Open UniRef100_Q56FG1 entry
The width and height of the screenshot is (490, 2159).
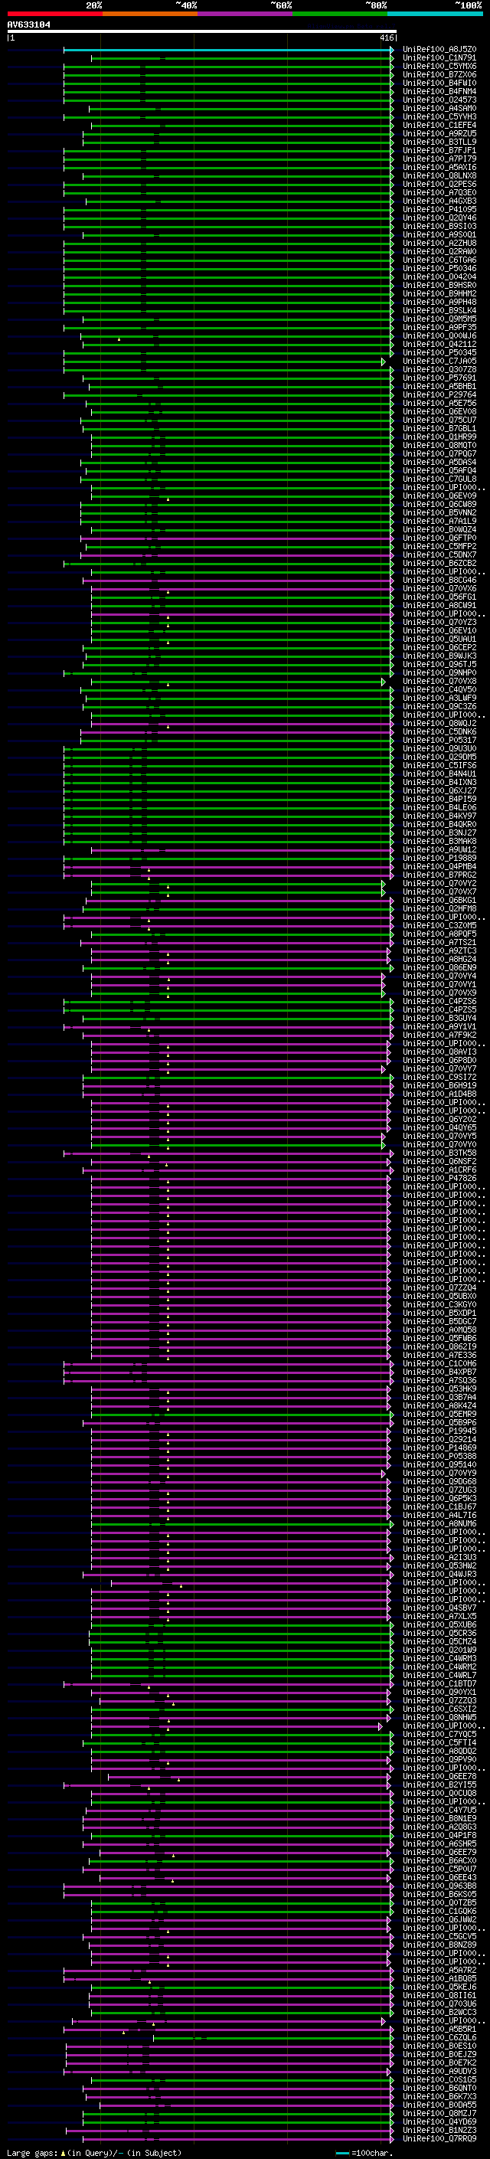[x=439, y=597]
